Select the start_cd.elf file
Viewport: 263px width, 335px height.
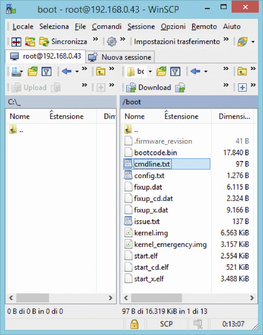(151, 267)
